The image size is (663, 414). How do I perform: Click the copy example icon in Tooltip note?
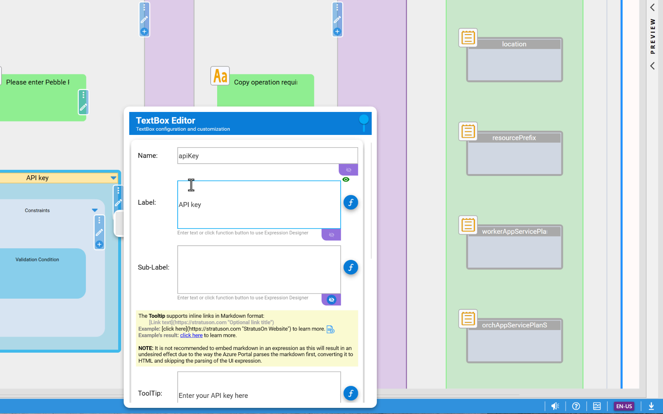(x=330, y=329)
